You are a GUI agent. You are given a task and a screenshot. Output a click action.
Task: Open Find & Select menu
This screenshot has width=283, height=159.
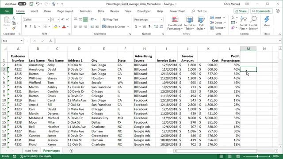pos(253,23)
